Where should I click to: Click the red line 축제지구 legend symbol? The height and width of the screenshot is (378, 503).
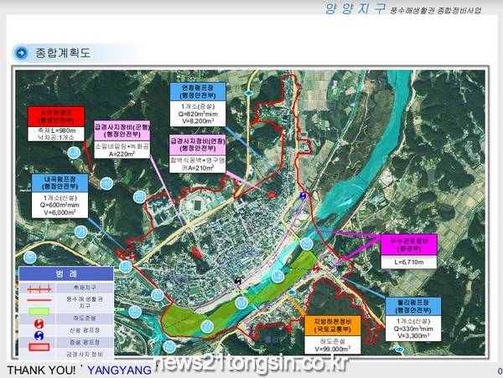click(x=39, y=288)
